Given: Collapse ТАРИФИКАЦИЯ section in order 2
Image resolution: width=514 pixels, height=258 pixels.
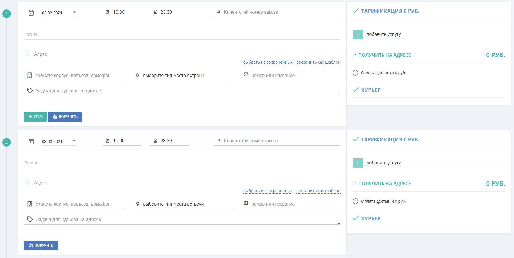Looking at the screenshot, I should coord(386,140).
